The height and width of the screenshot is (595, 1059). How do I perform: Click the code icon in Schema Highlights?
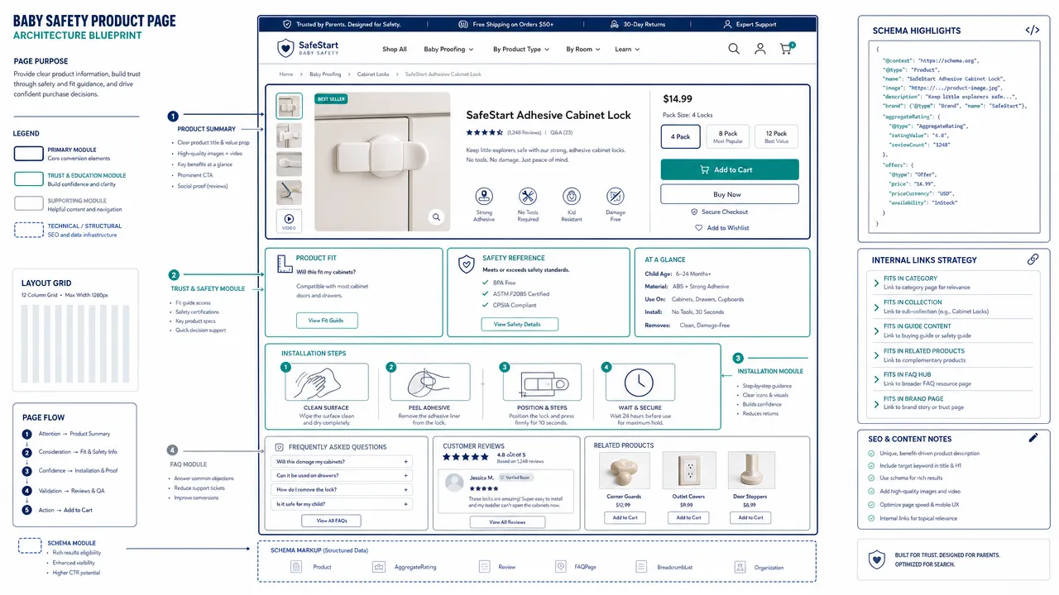[1033, 30]
